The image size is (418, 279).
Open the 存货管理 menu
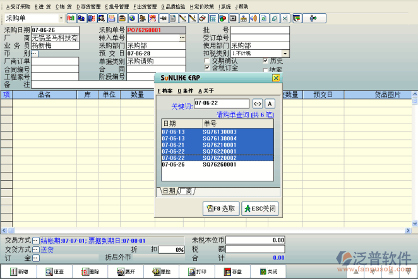point(88,6)
